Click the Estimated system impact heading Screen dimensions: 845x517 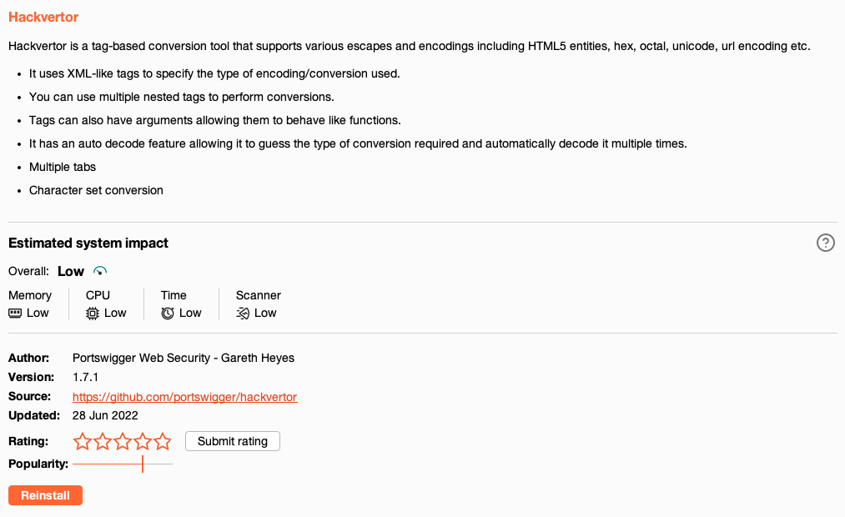pos(88,243)
